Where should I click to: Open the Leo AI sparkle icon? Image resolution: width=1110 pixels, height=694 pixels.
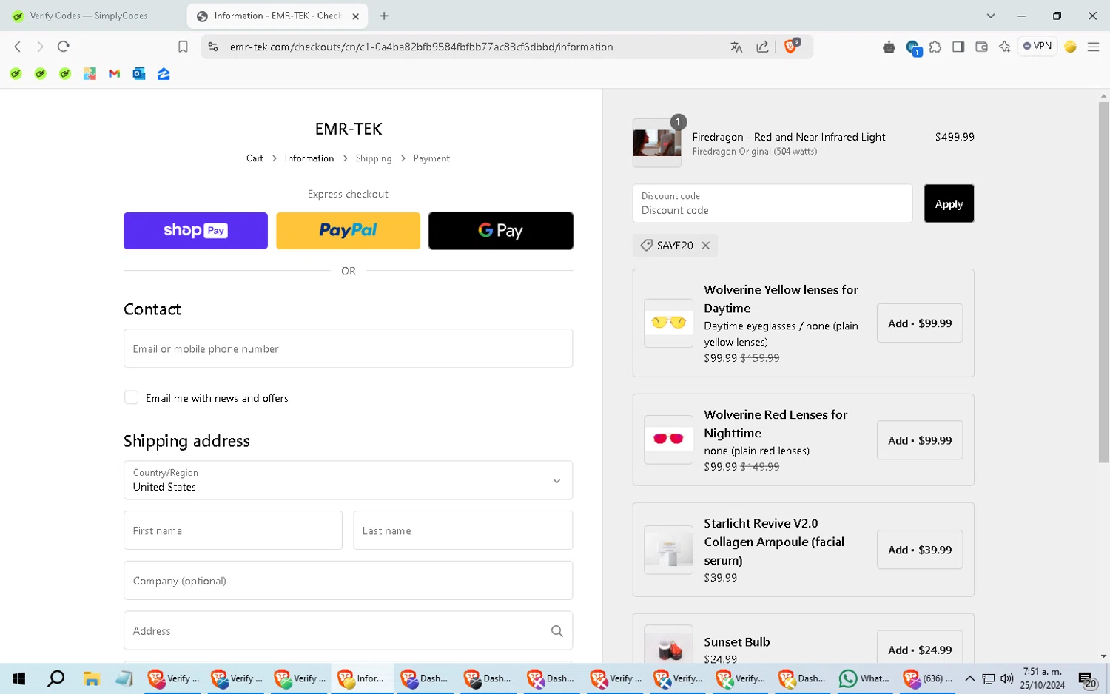pyautogui.click(x=1004, y=47)
